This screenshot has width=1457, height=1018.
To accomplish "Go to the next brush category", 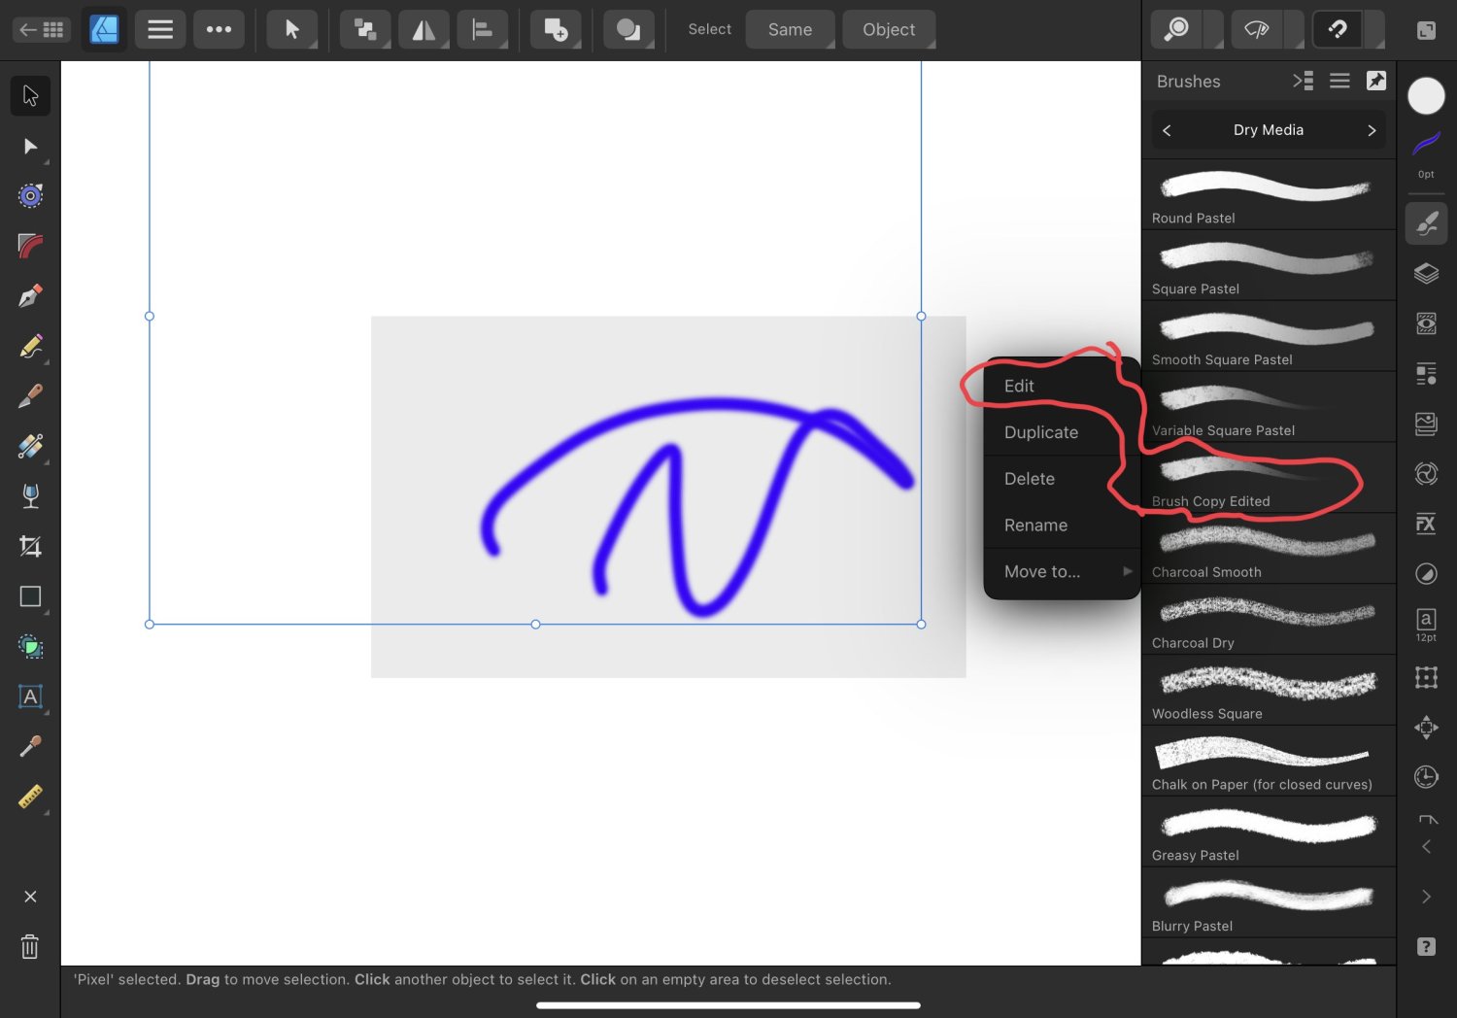I will click(1372, 129).
